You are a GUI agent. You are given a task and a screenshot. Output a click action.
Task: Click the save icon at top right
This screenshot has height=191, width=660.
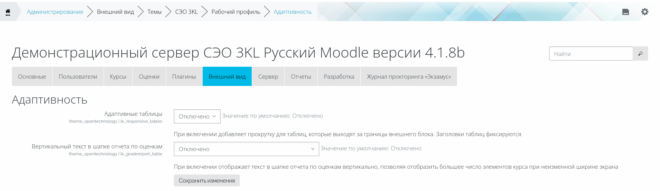(625, 12)
